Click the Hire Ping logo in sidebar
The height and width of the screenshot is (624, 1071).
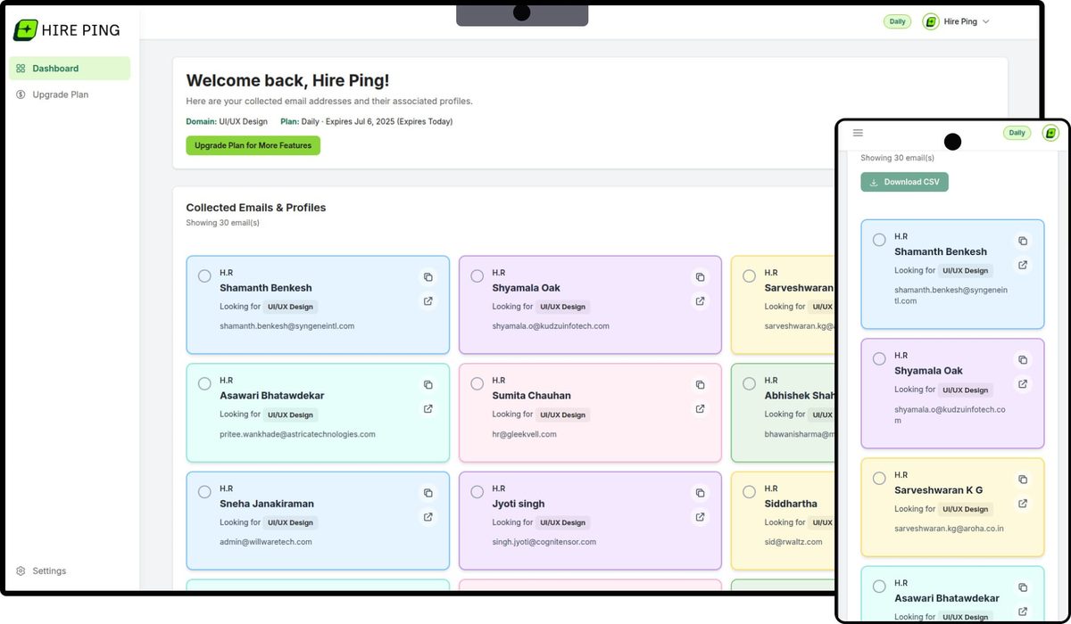click(67, 30)
